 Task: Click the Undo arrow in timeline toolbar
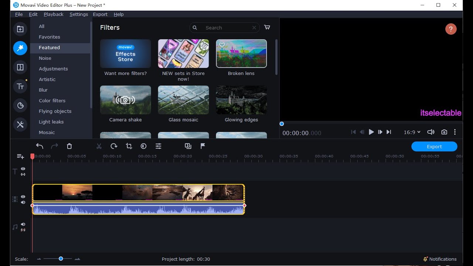(x=40, y=146)
